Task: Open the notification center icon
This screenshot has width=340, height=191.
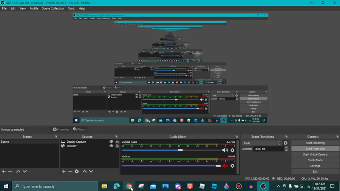Action: (x=332, y=186)
